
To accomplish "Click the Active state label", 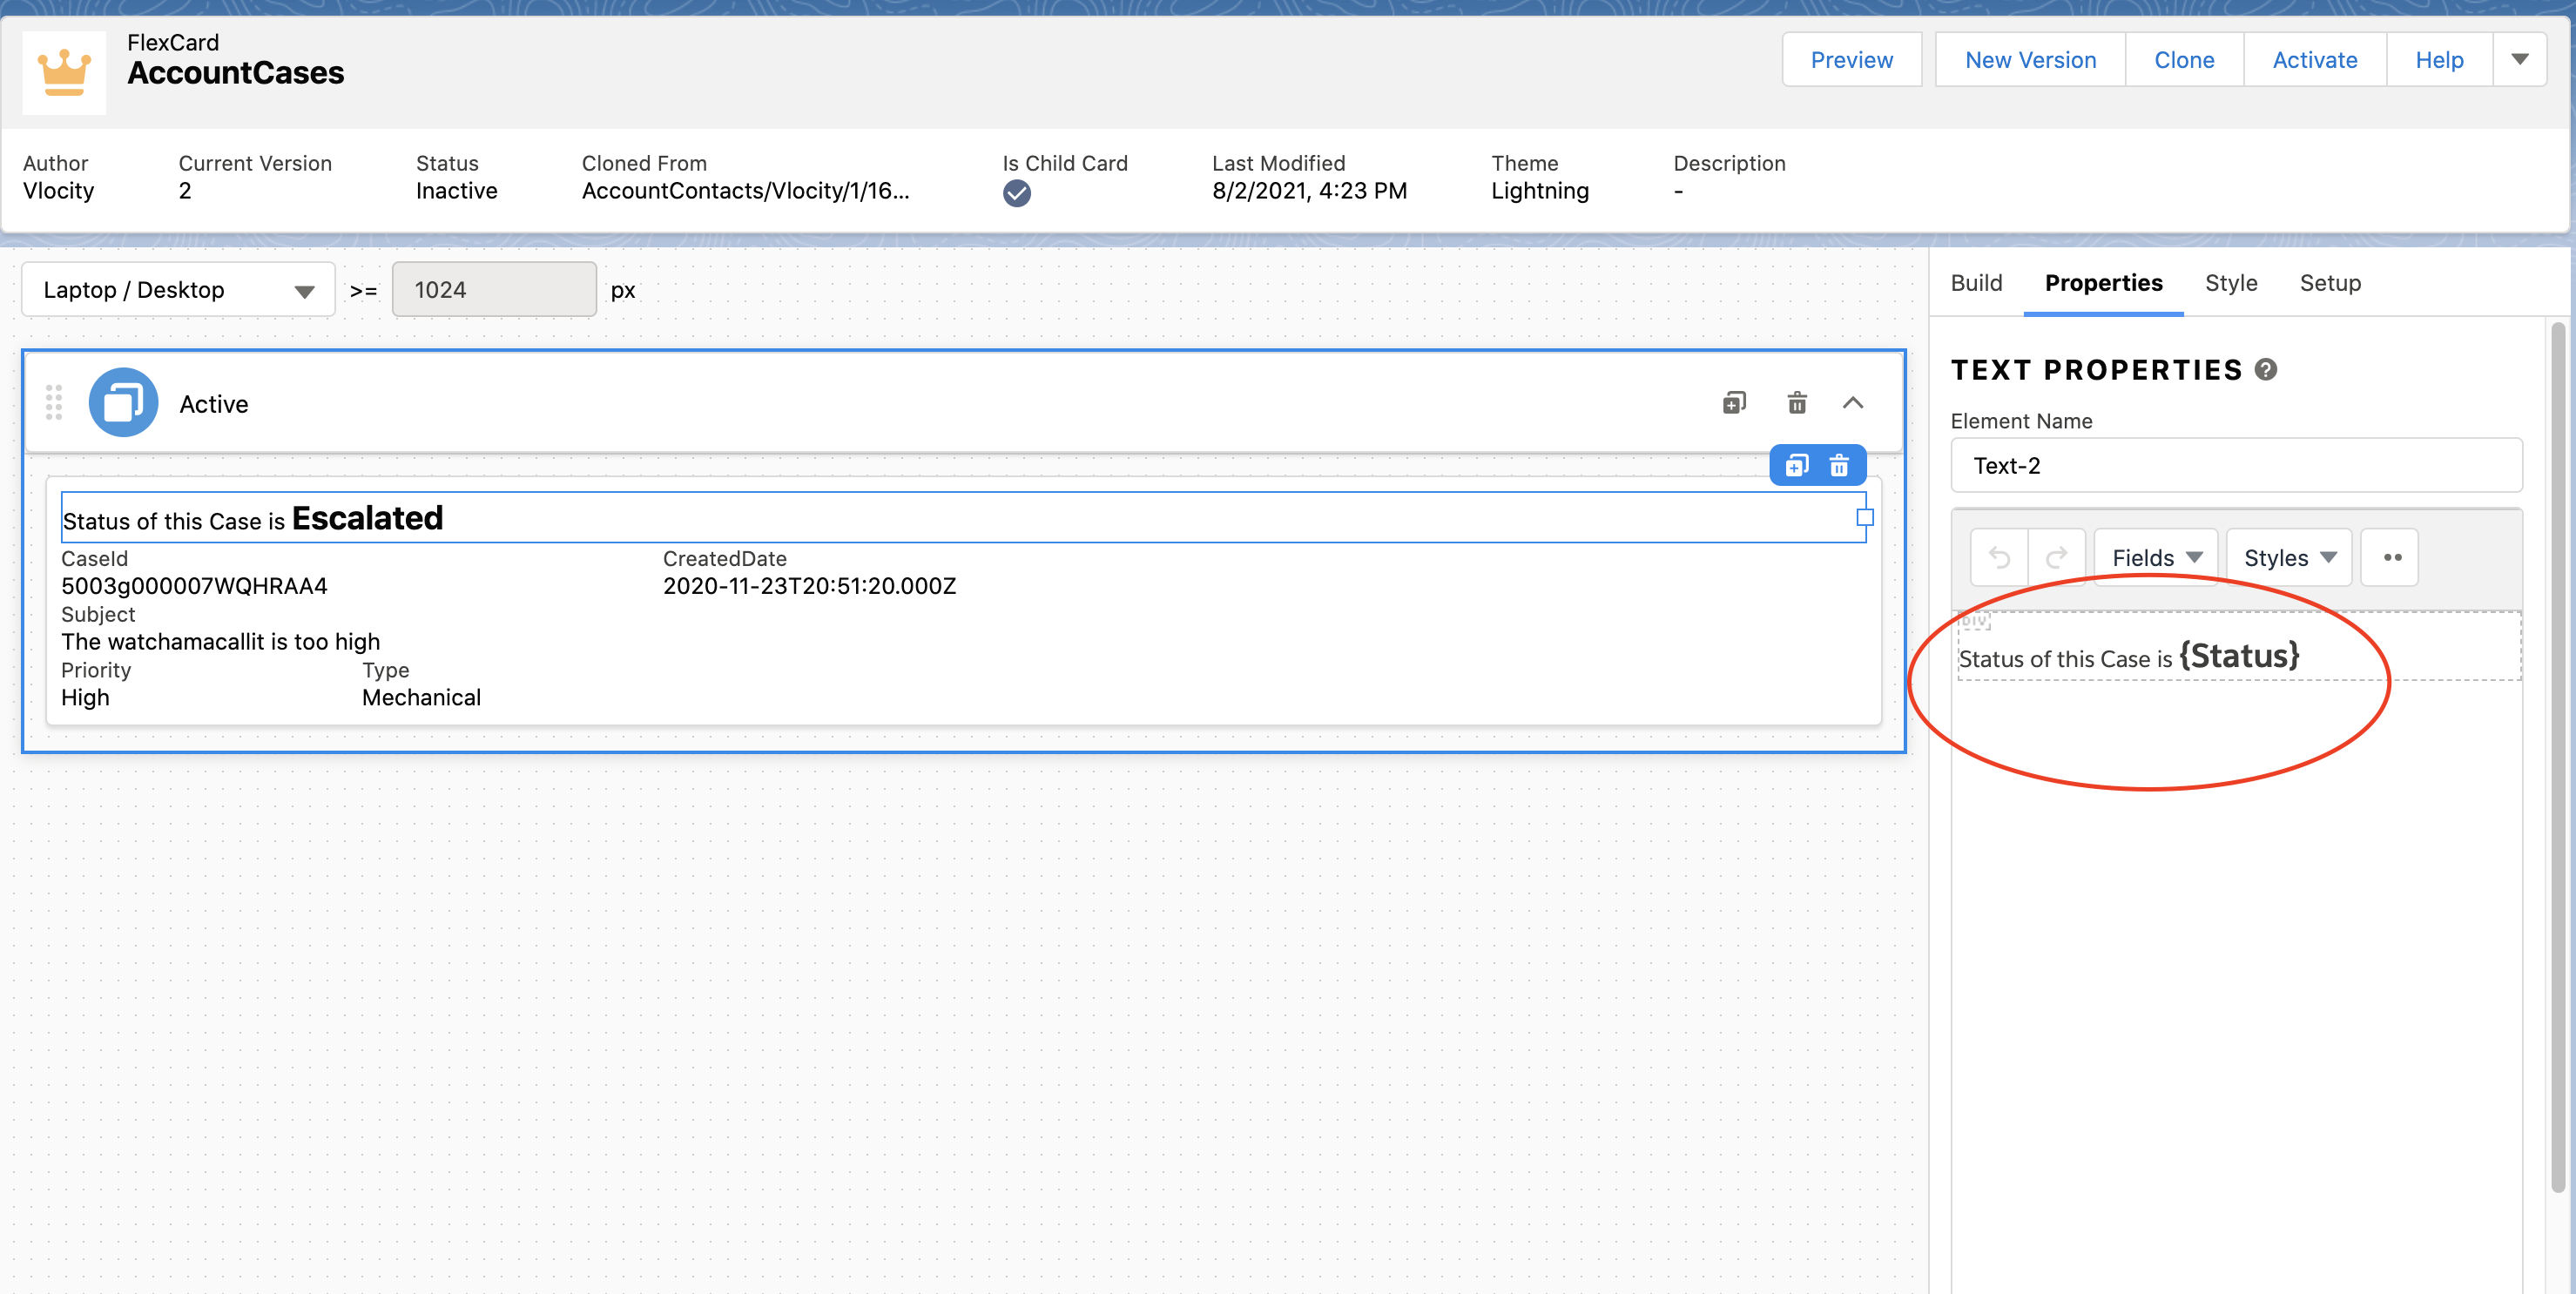I will coord(213,404).
